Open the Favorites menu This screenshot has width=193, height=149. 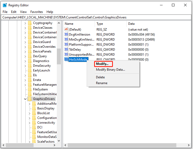coord(36,12)
